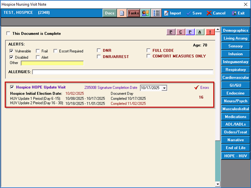
Task: Cancel the visit note changes
Action: click(x=216, y=13)
